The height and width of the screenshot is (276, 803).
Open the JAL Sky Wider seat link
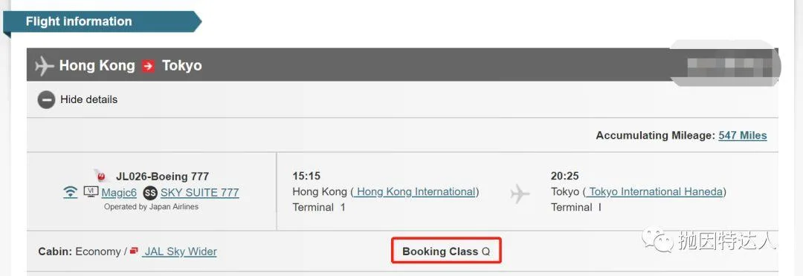tap(179, 252)
